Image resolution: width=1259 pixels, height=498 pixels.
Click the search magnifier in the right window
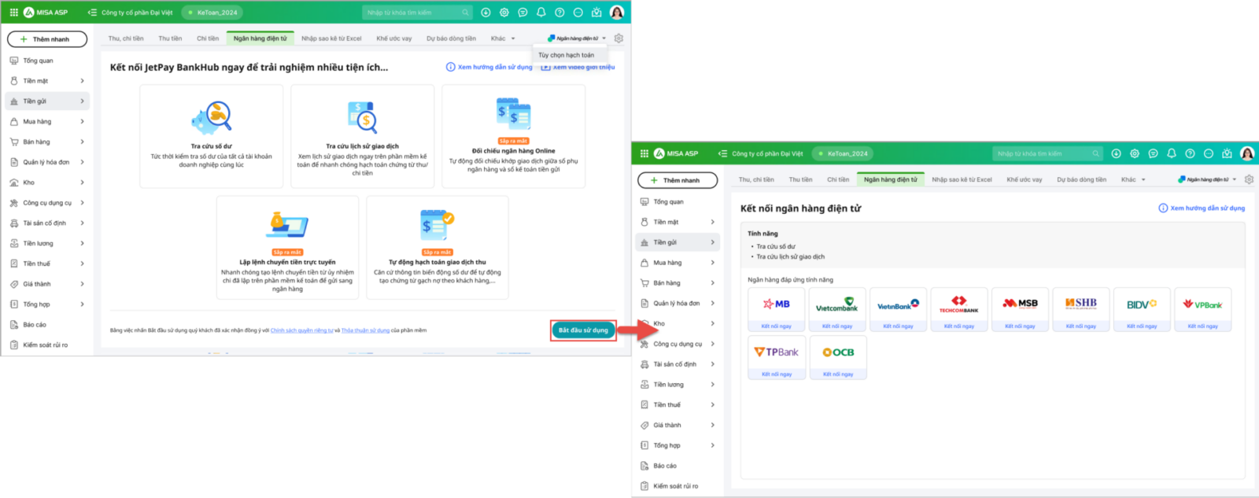click(1095, 153)
